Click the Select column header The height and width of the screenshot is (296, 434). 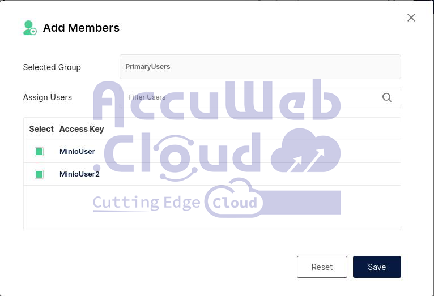coord(41,129)
